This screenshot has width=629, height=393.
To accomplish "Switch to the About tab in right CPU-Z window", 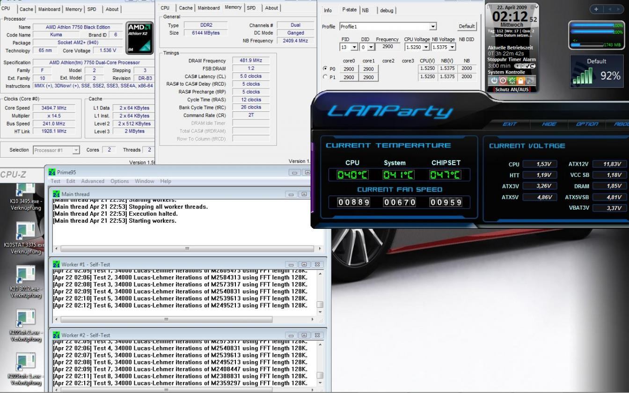I will click(271, 8).
